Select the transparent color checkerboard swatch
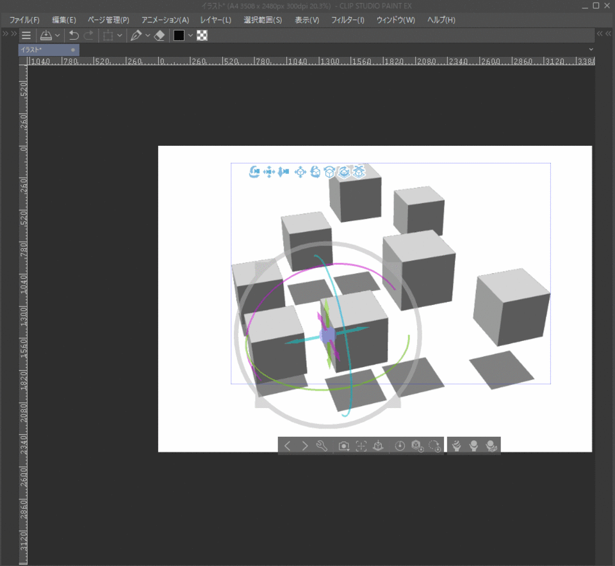This screenshot has height=566, width=615. (202, 36)
